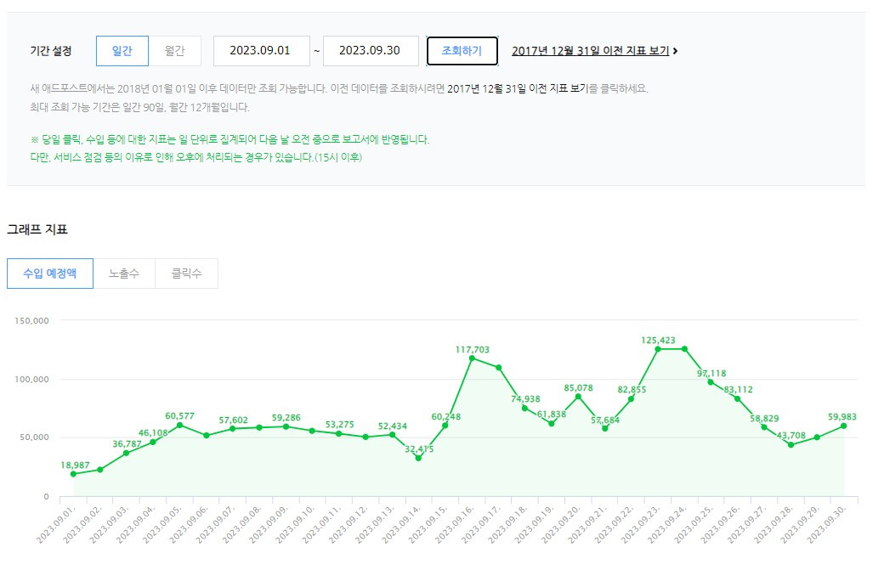Click the data point labeled 97,118
873x587 pixels.
tap(711, 382)
